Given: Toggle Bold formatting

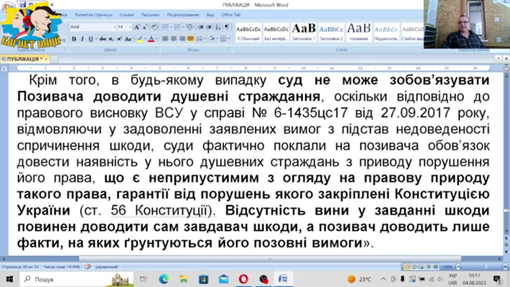Looking at the screenshot, I should point(74,39).
